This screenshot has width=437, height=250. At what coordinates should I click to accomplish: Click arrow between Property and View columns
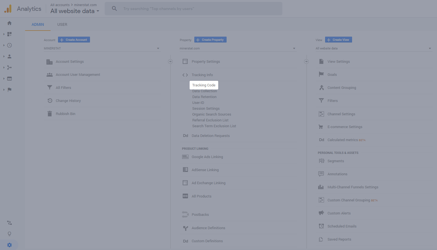click(306, 61)
